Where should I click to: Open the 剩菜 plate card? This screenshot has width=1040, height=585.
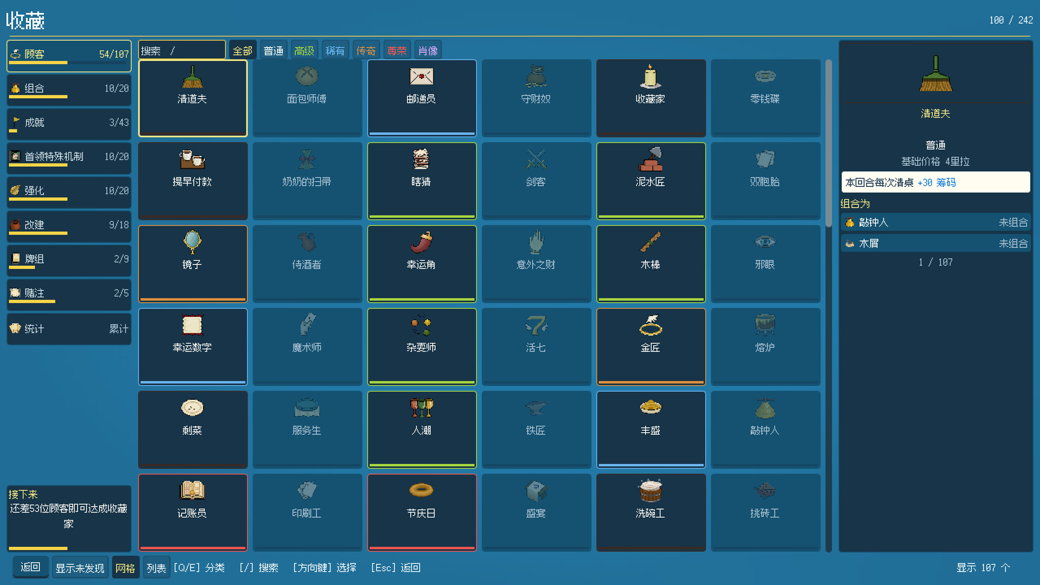[193, 430]
